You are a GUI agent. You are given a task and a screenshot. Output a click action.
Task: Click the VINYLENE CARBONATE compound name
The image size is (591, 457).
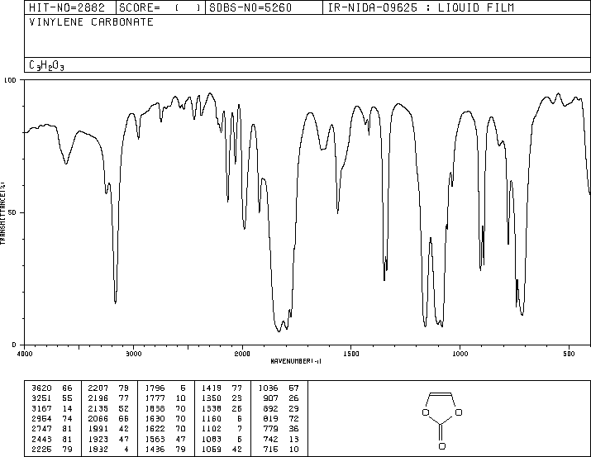pos(91,22)
